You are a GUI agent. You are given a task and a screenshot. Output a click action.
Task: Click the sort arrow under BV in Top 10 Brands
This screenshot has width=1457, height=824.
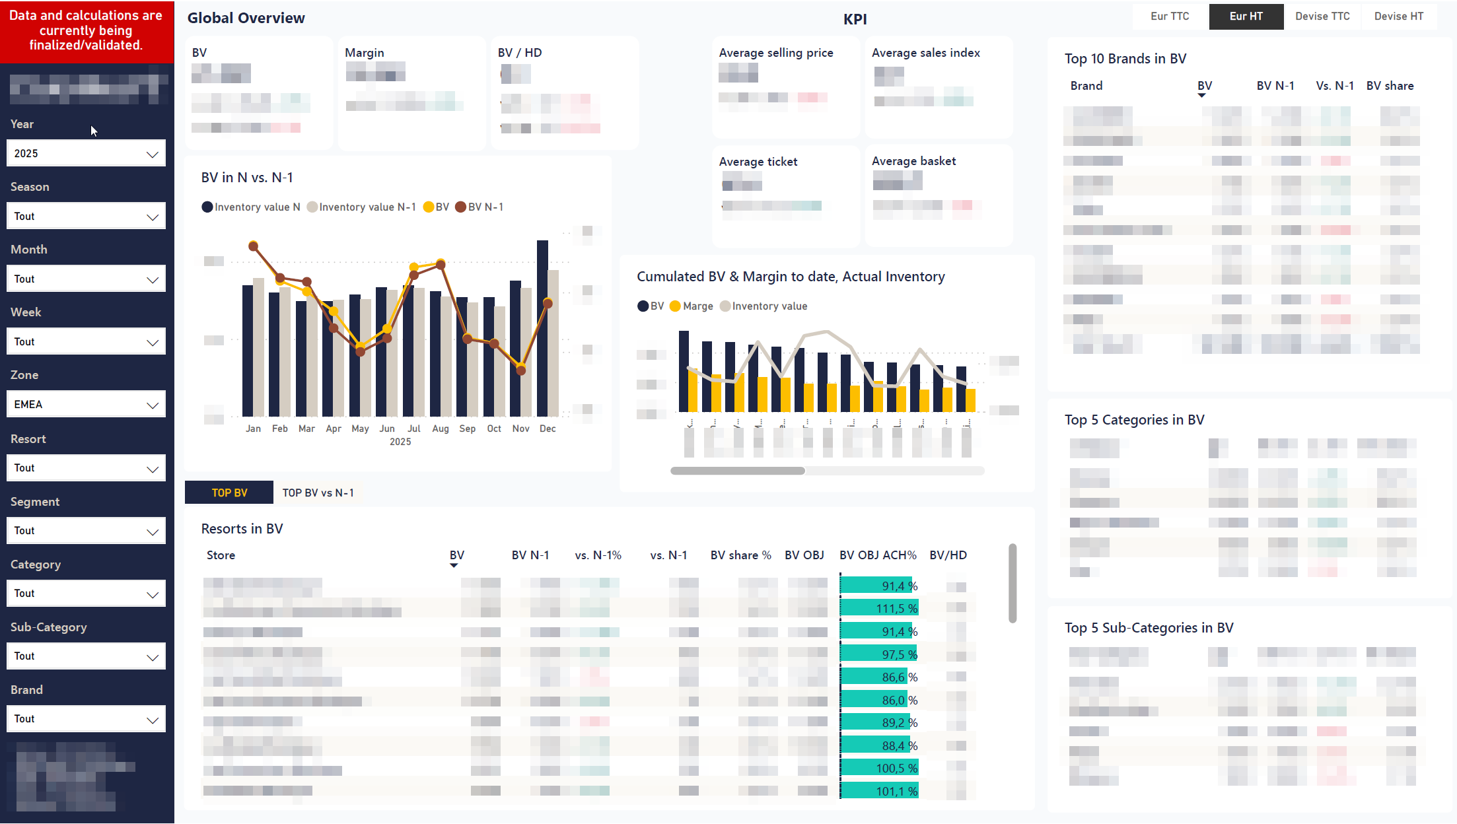(1203, 96)
